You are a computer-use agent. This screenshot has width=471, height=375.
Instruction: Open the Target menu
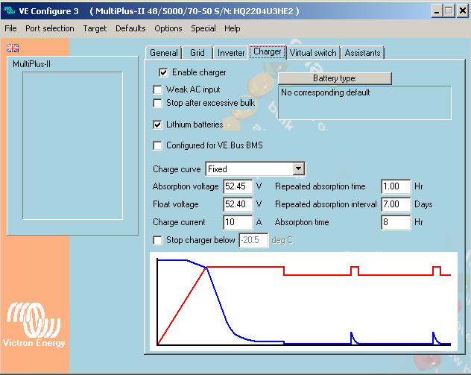(95, 28)
